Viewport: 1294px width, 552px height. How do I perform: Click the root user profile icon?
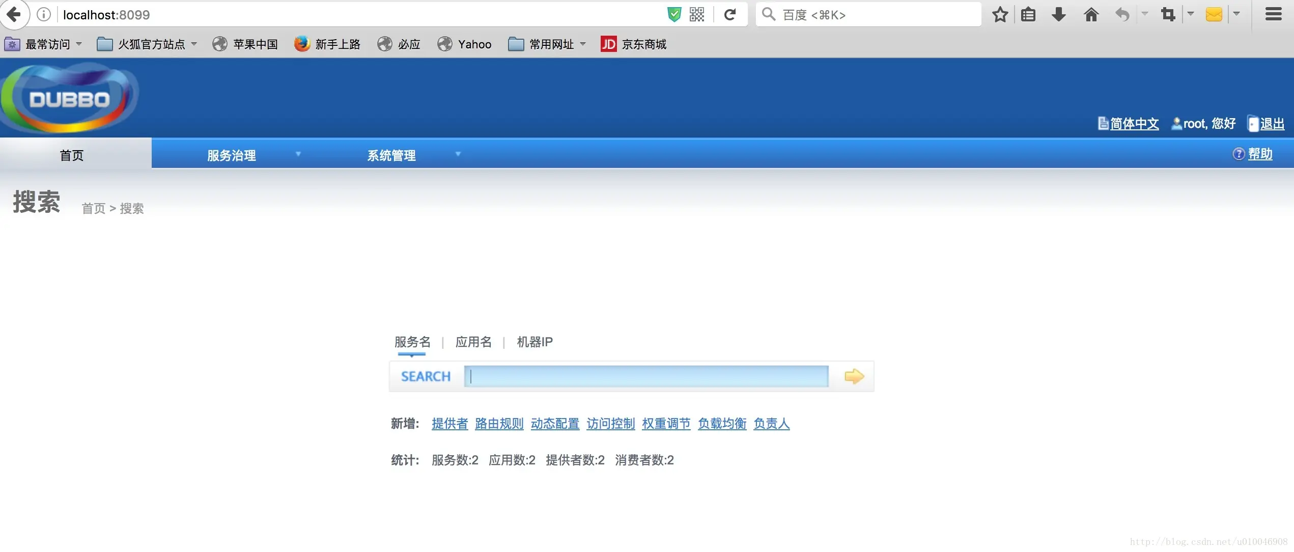click(x=1176, y=123)
